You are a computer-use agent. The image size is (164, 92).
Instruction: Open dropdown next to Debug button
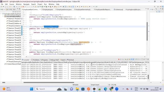coord(40,7)
